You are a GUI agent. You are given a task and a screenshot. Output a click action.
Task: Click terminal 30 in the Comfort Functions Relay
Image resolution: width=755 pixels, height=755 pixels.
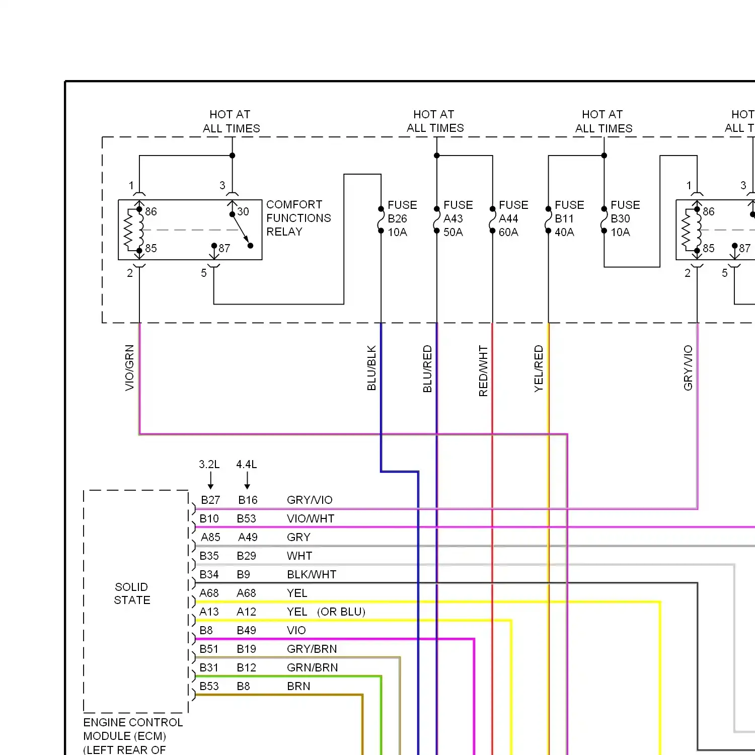coord(243,211)
